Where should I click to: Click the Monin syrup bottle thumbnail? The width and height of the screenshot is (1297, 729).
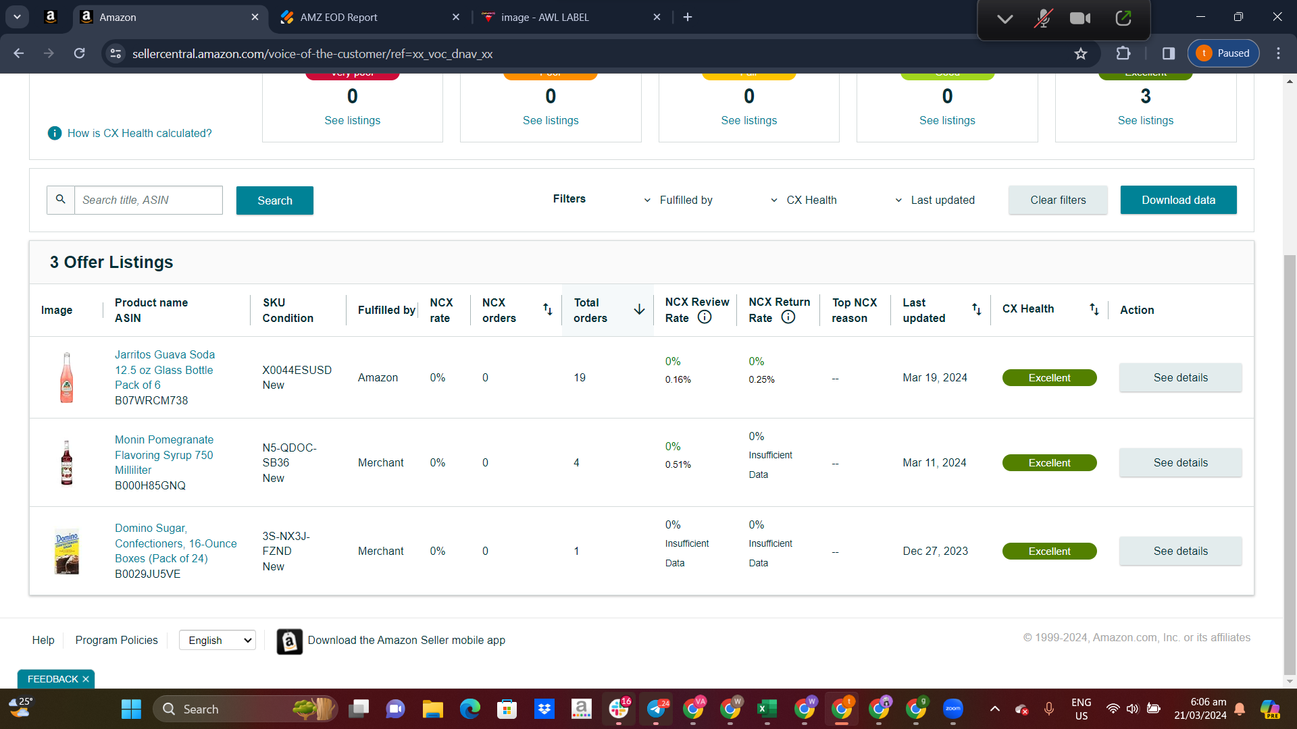67,462
